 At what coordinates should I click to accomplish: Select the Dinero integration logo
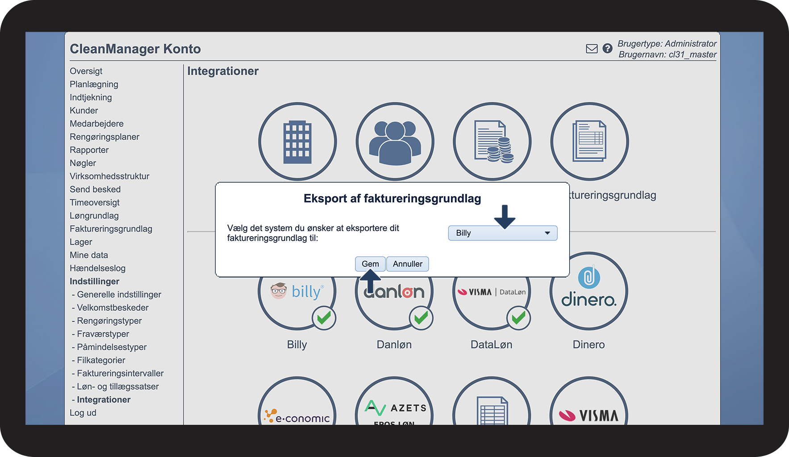(589, 291)
